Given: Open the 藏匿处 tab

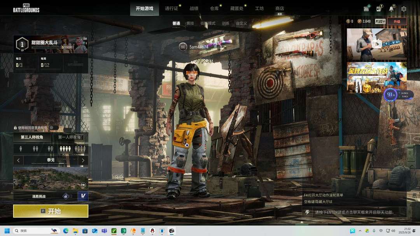Looking at the screenshot, I should click(237, 9).
